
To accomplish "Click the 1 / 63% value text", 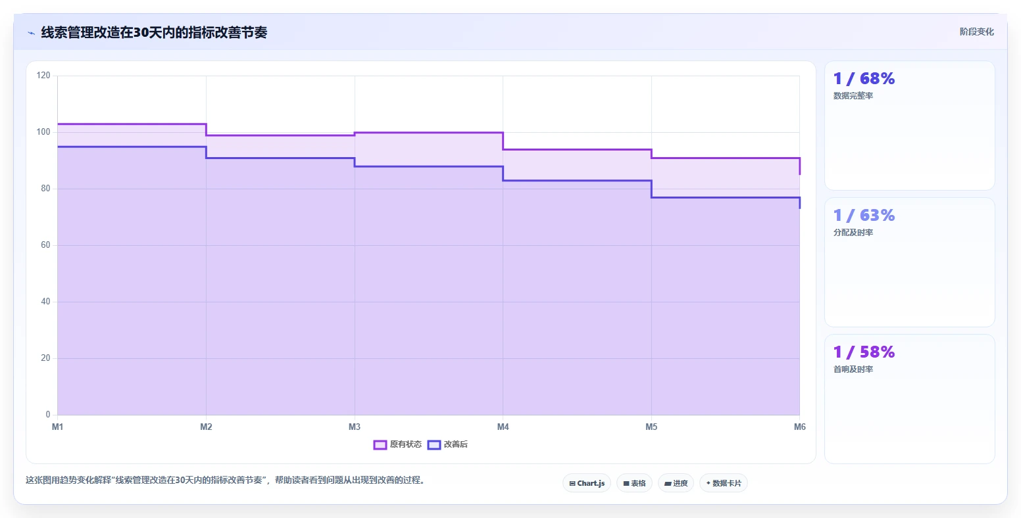I will pos(864,216).
